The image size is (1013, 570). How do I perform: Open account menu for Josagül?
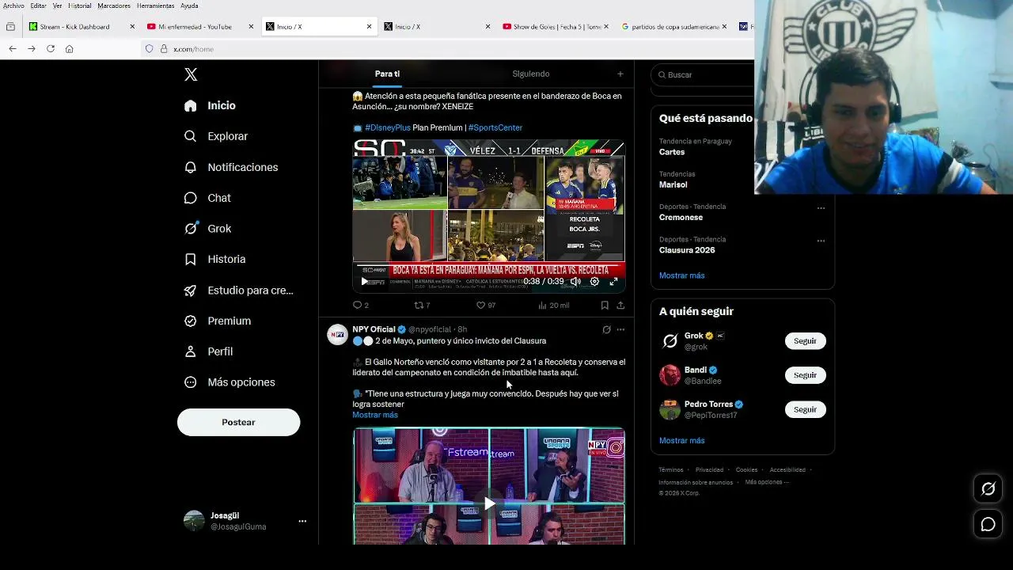point(302,521)
